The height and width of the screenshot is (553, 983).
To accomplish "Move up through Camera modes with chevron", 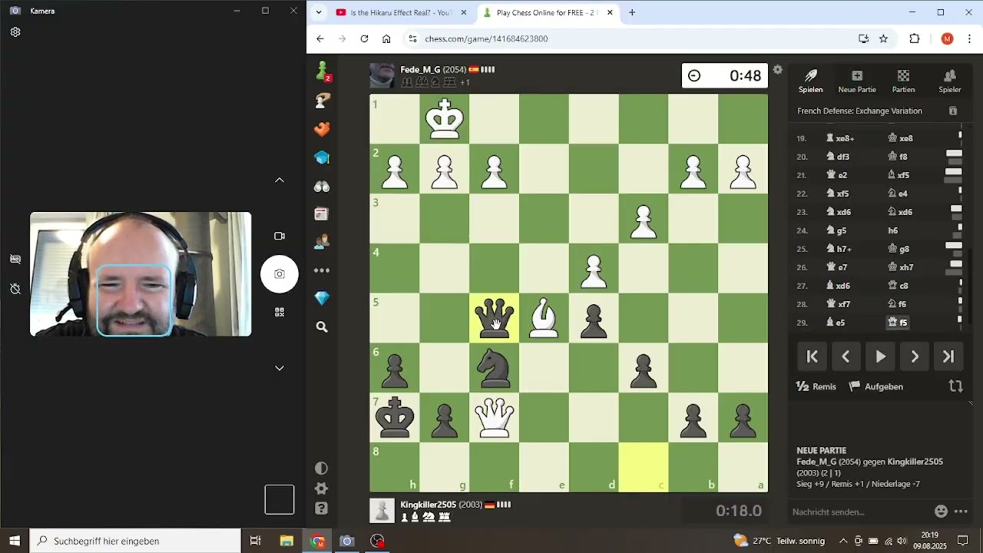I will 280,180.
